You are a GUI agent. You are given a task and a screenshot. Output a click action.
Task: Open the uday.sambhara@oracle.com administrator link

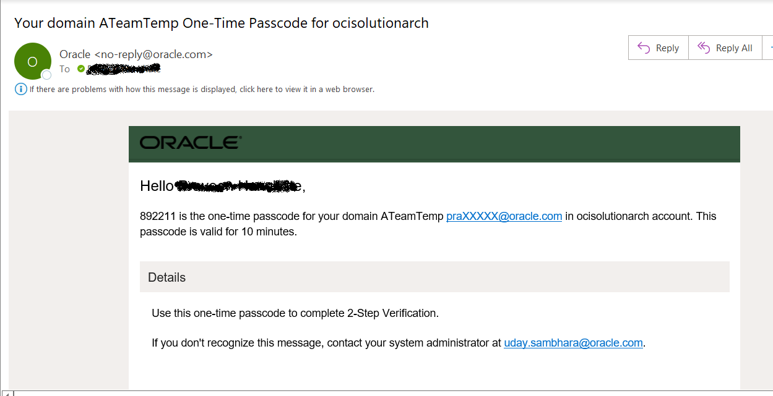pyautogui.click(x=573, y=343)
